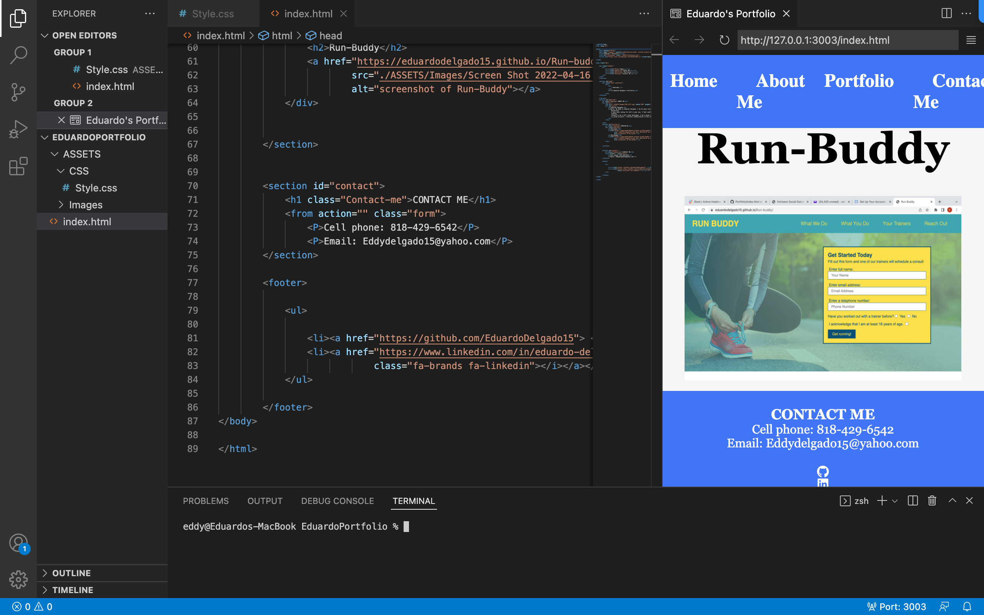This screenshot has height=615, width=984.
Task: Kill the terminal with trash icon
Action: click(932, 501)
